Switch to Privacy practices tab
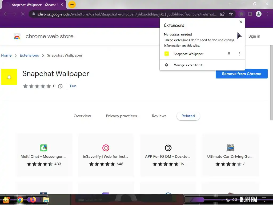Viewport: 273px width, 205px height. [121, 116]
